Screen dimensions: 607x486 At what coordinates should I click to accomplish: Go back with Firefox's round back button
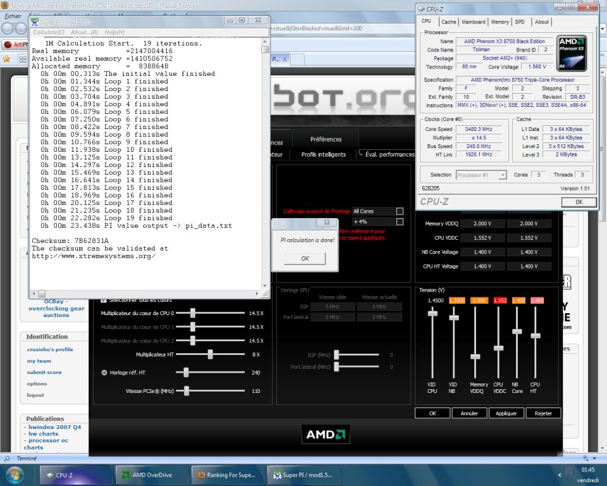click(x=8, y=28)
